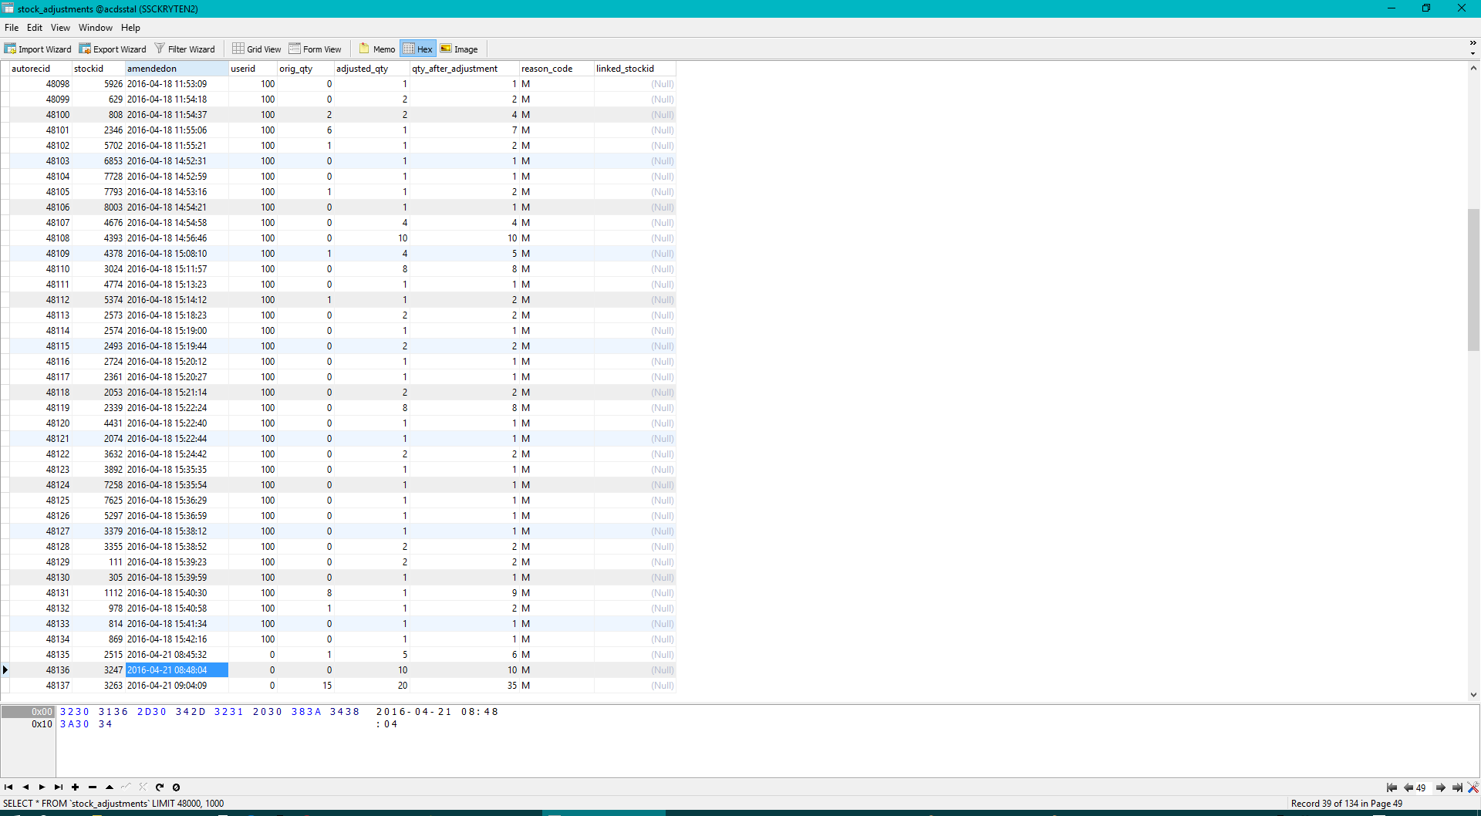The width and height of the screenshot is (1481, 816).
Task: Switch to Grid View
Action: coord(257,49)
